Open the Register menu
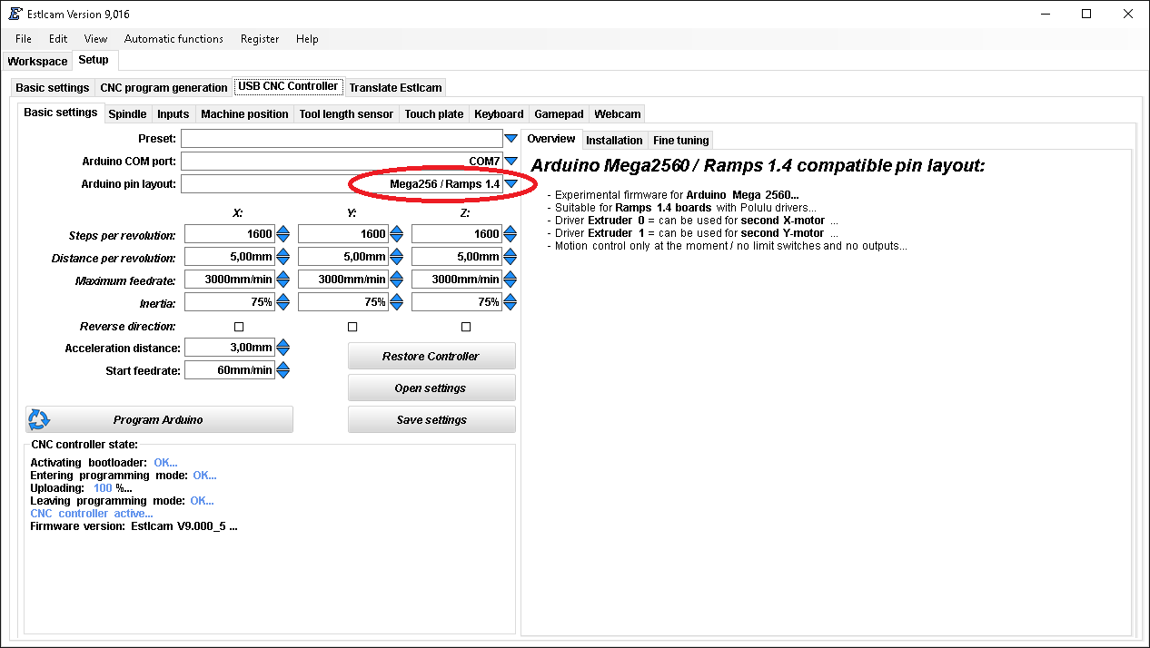Screen dimensions: 1150x648 pyautogui.click(x=260, y=39)
